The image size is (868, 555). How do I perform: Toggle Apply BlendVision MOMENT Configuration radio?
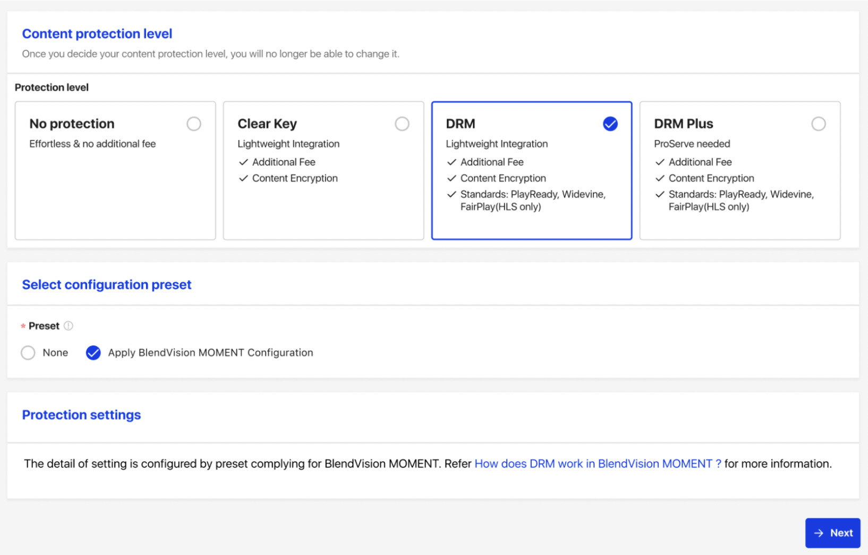coord(93,353)
